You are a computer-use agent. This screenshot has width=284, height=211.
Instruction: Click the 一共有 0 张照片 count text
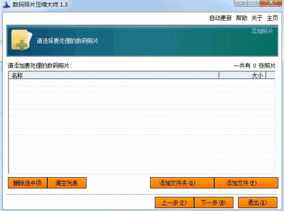pyautogui.click(x=254, y=65)
